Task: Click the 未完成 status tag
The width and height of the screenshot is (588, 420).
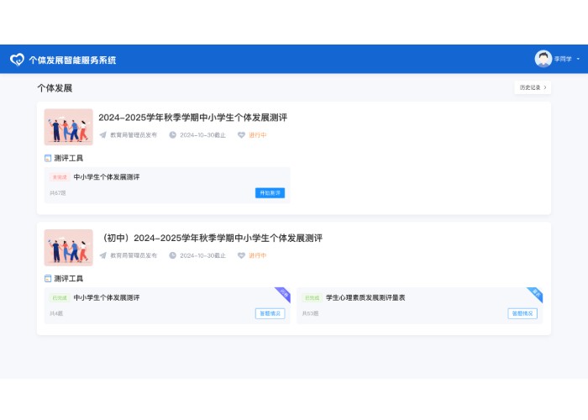Action: 60,177
